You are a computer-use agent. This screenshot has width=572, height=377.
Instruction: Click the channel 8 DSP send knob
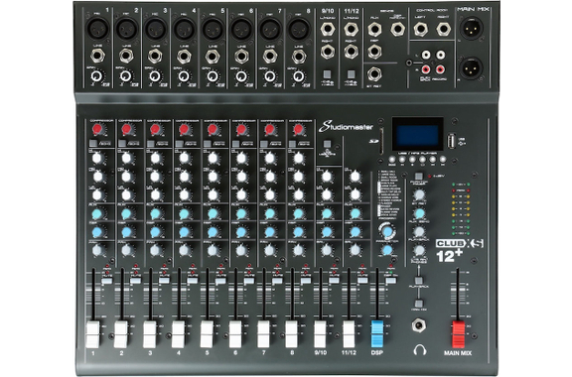298,231
